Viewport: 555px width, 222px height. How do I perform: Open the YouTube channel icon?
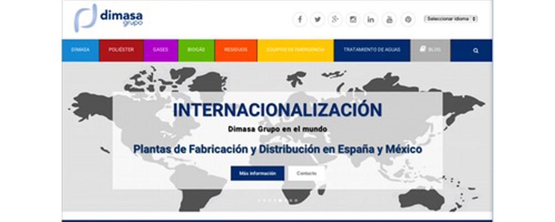tap(390, 19)
